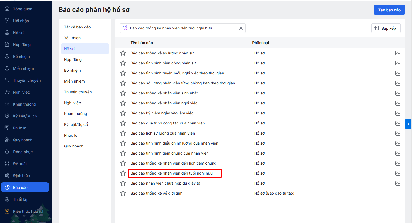The image size is (412, 223).
Task: Star the 'Báo cáo thống kê số lượng nhân sự' report
Action: coord(123,53)
